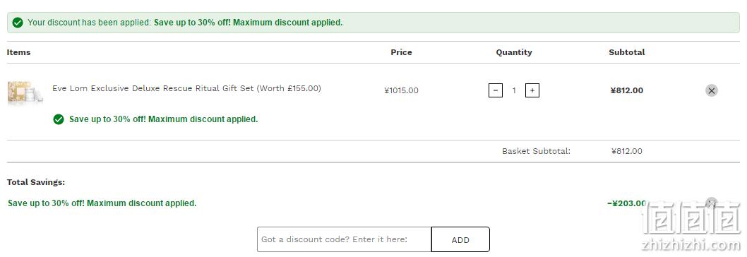Screen dimensions: 747x257
Task: Click the quantity value 1
Action: (x=513, y=90)
